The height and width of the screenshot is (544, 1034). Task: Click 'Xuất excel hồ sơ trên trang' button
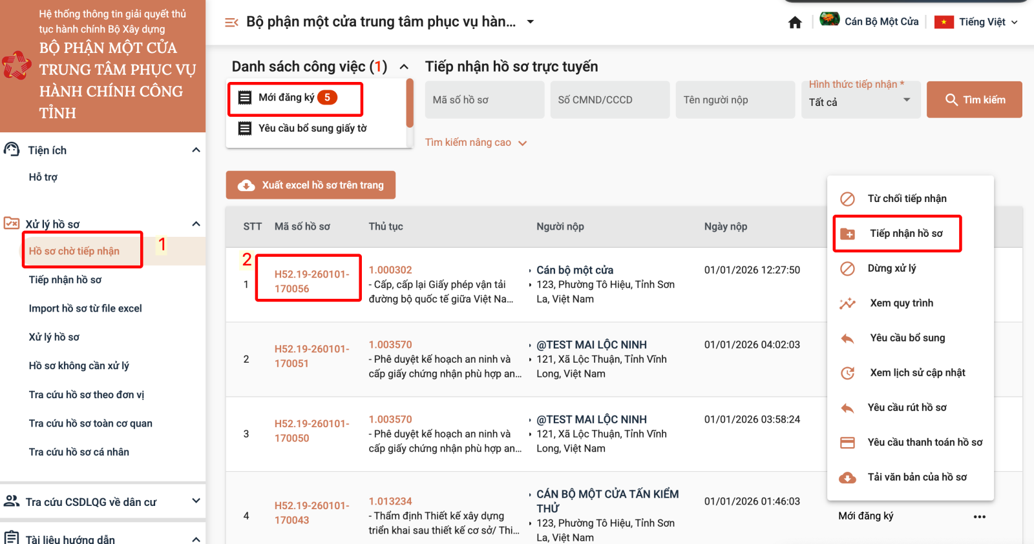click(311, 185)
